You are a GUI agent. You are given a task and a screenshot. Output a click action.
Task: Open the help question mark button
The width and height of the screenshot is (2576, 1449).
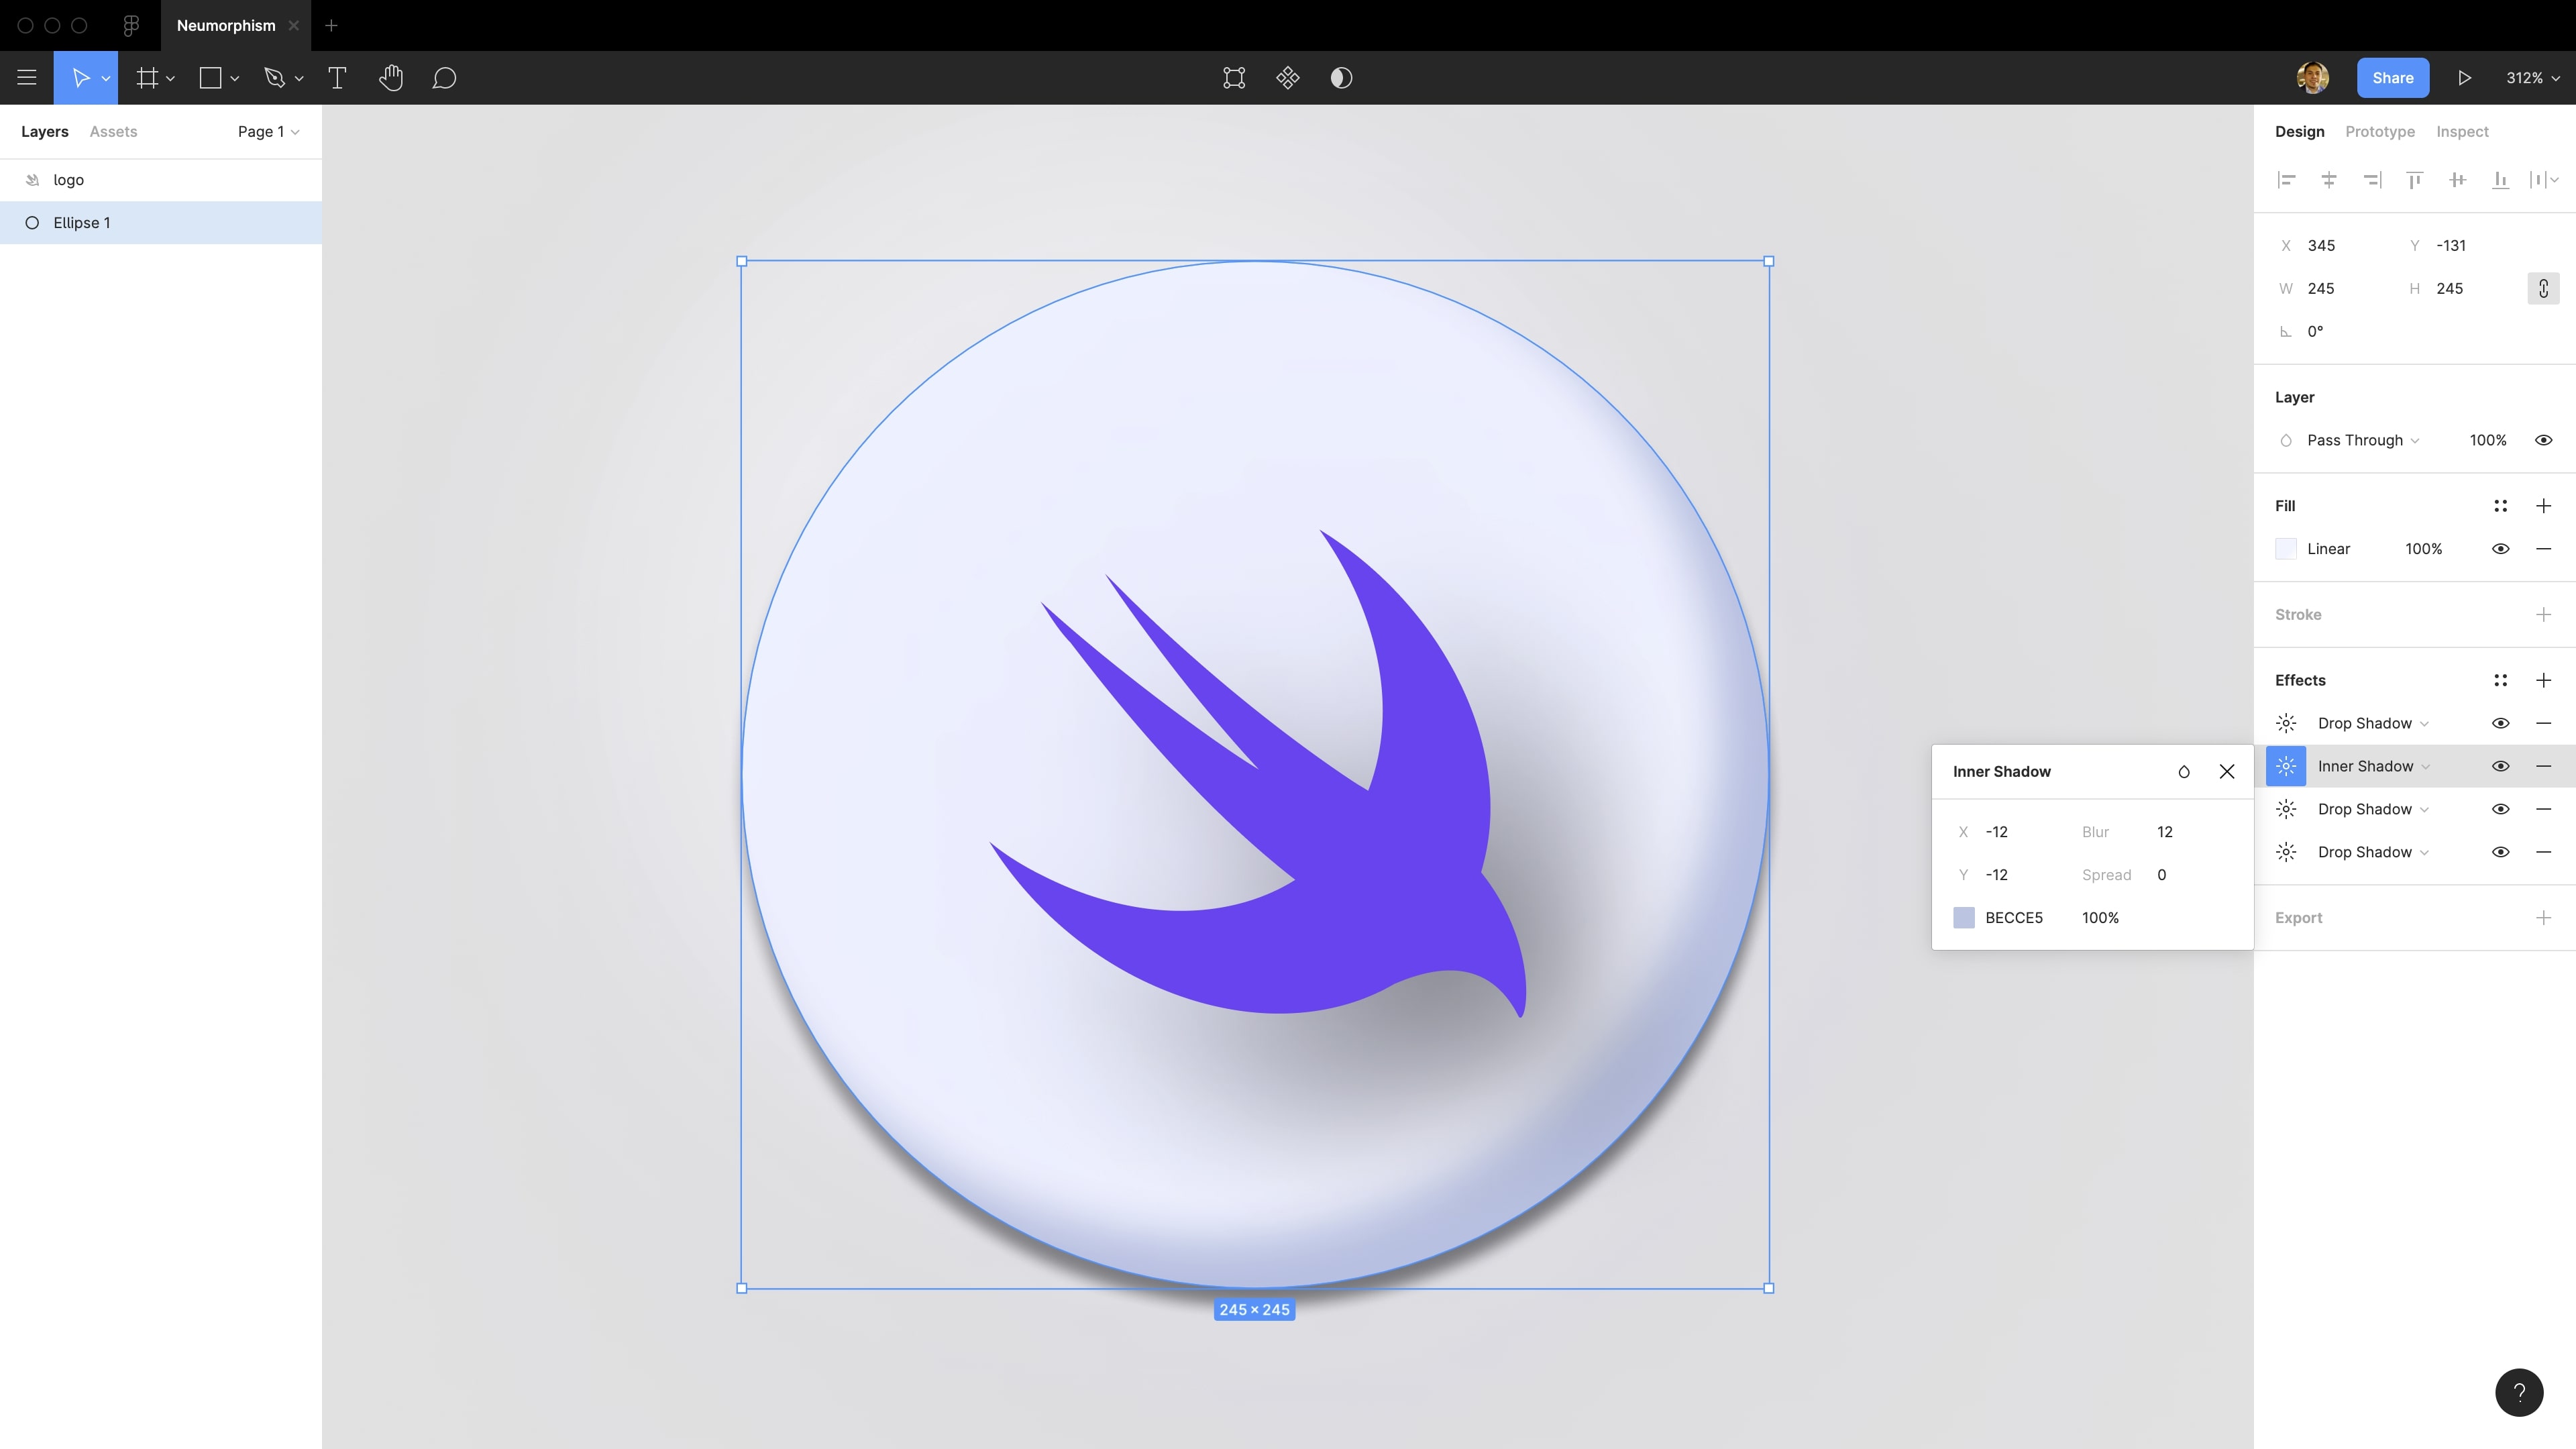point(2519,1392)
